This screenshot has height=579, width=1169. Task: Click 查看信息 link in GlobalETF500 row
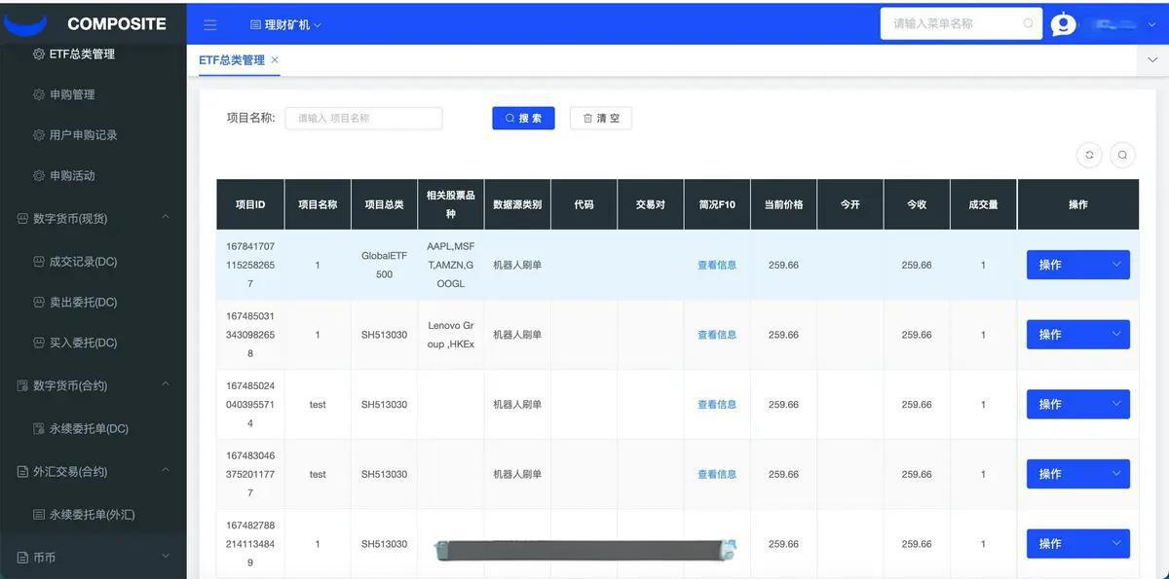717,265
